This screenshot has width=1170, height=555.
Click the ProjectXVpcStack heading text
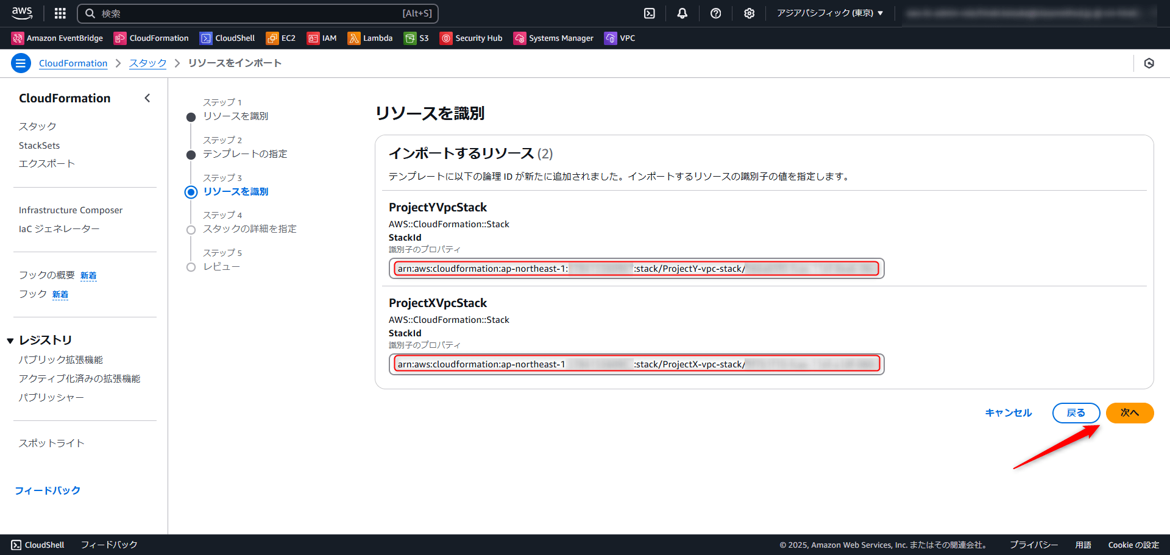(x=438, y=303)
